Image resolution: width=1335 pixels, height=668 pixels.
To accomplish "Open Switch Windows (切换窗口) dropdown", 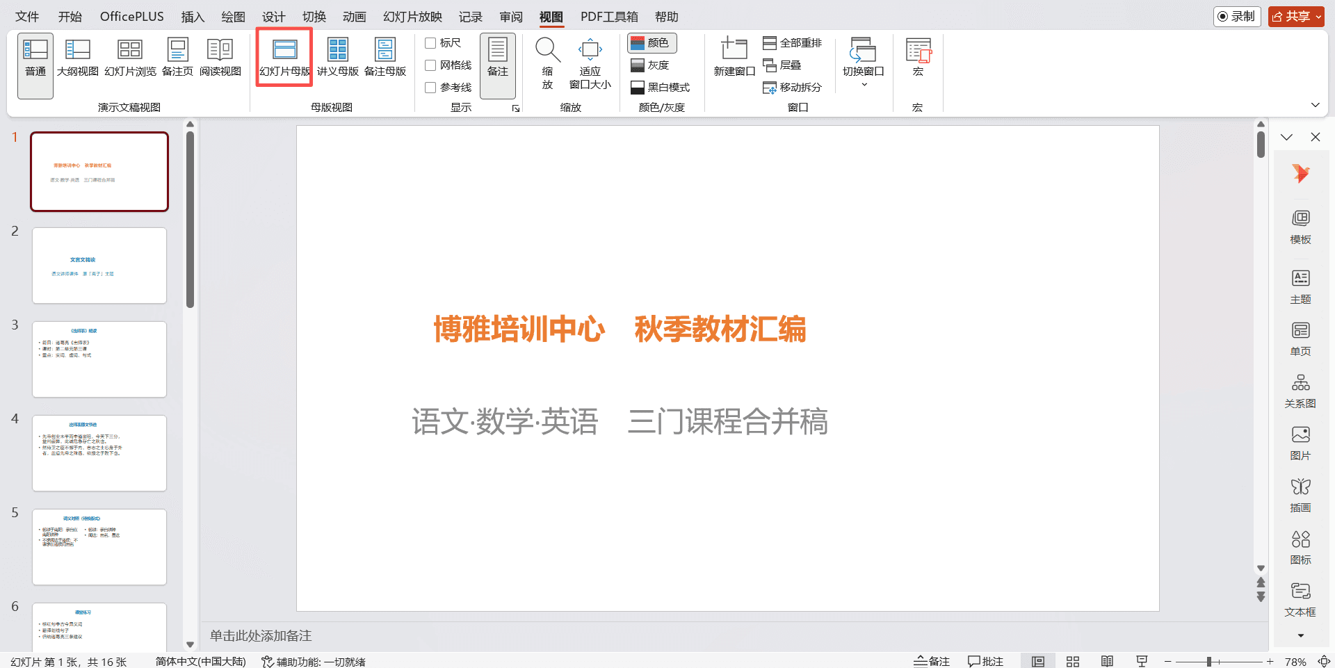I will pos(864,63).
